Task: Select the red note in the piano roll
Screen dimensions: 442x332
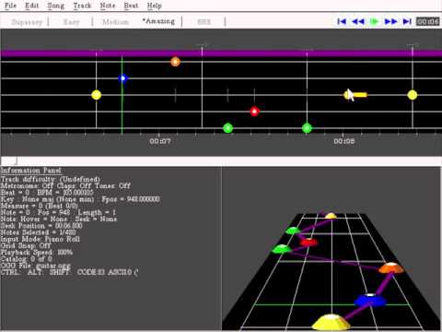Action: tap(254, 112)
